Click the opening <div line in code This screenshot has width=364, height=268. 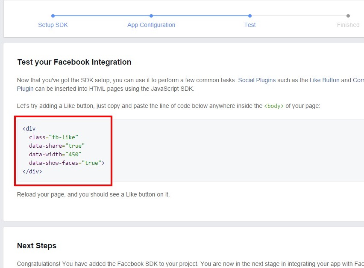[x=29, y=129]
